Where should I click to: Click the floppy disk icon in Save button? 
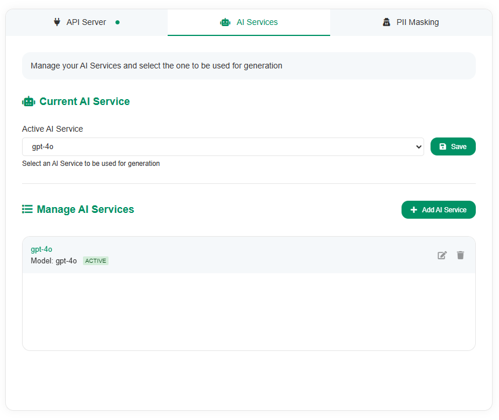443,146
